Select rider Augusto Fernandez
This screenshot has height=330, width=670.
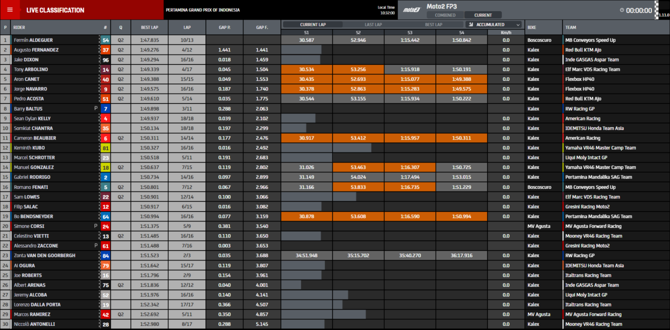tap(36, 50)
